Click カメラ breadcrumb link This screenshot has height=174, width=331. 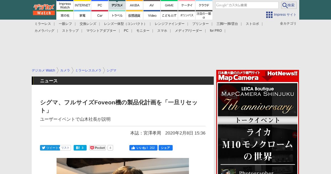pyautogui.click(x=65, y=70)
